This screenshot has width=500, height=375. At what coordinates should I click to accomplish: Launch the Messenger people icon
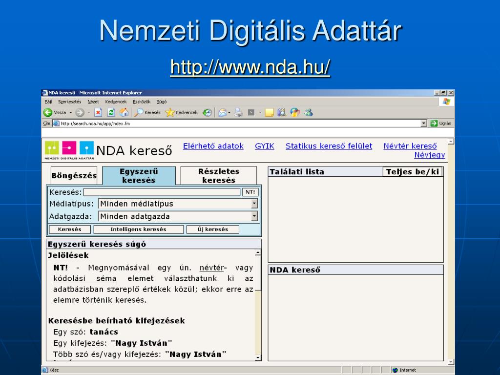coord(309,113)
